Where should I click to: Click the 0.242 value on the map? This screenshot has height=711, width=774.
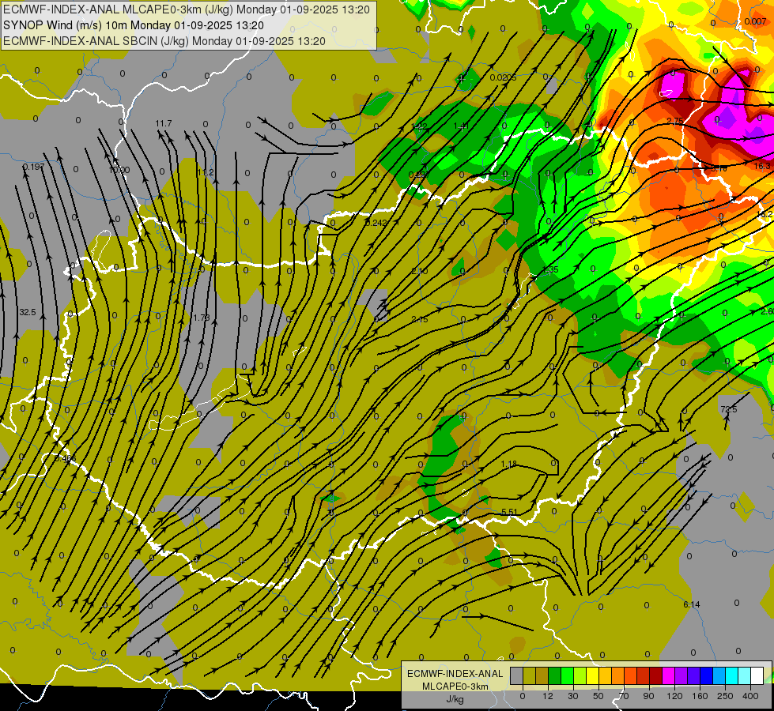(376, 223)
